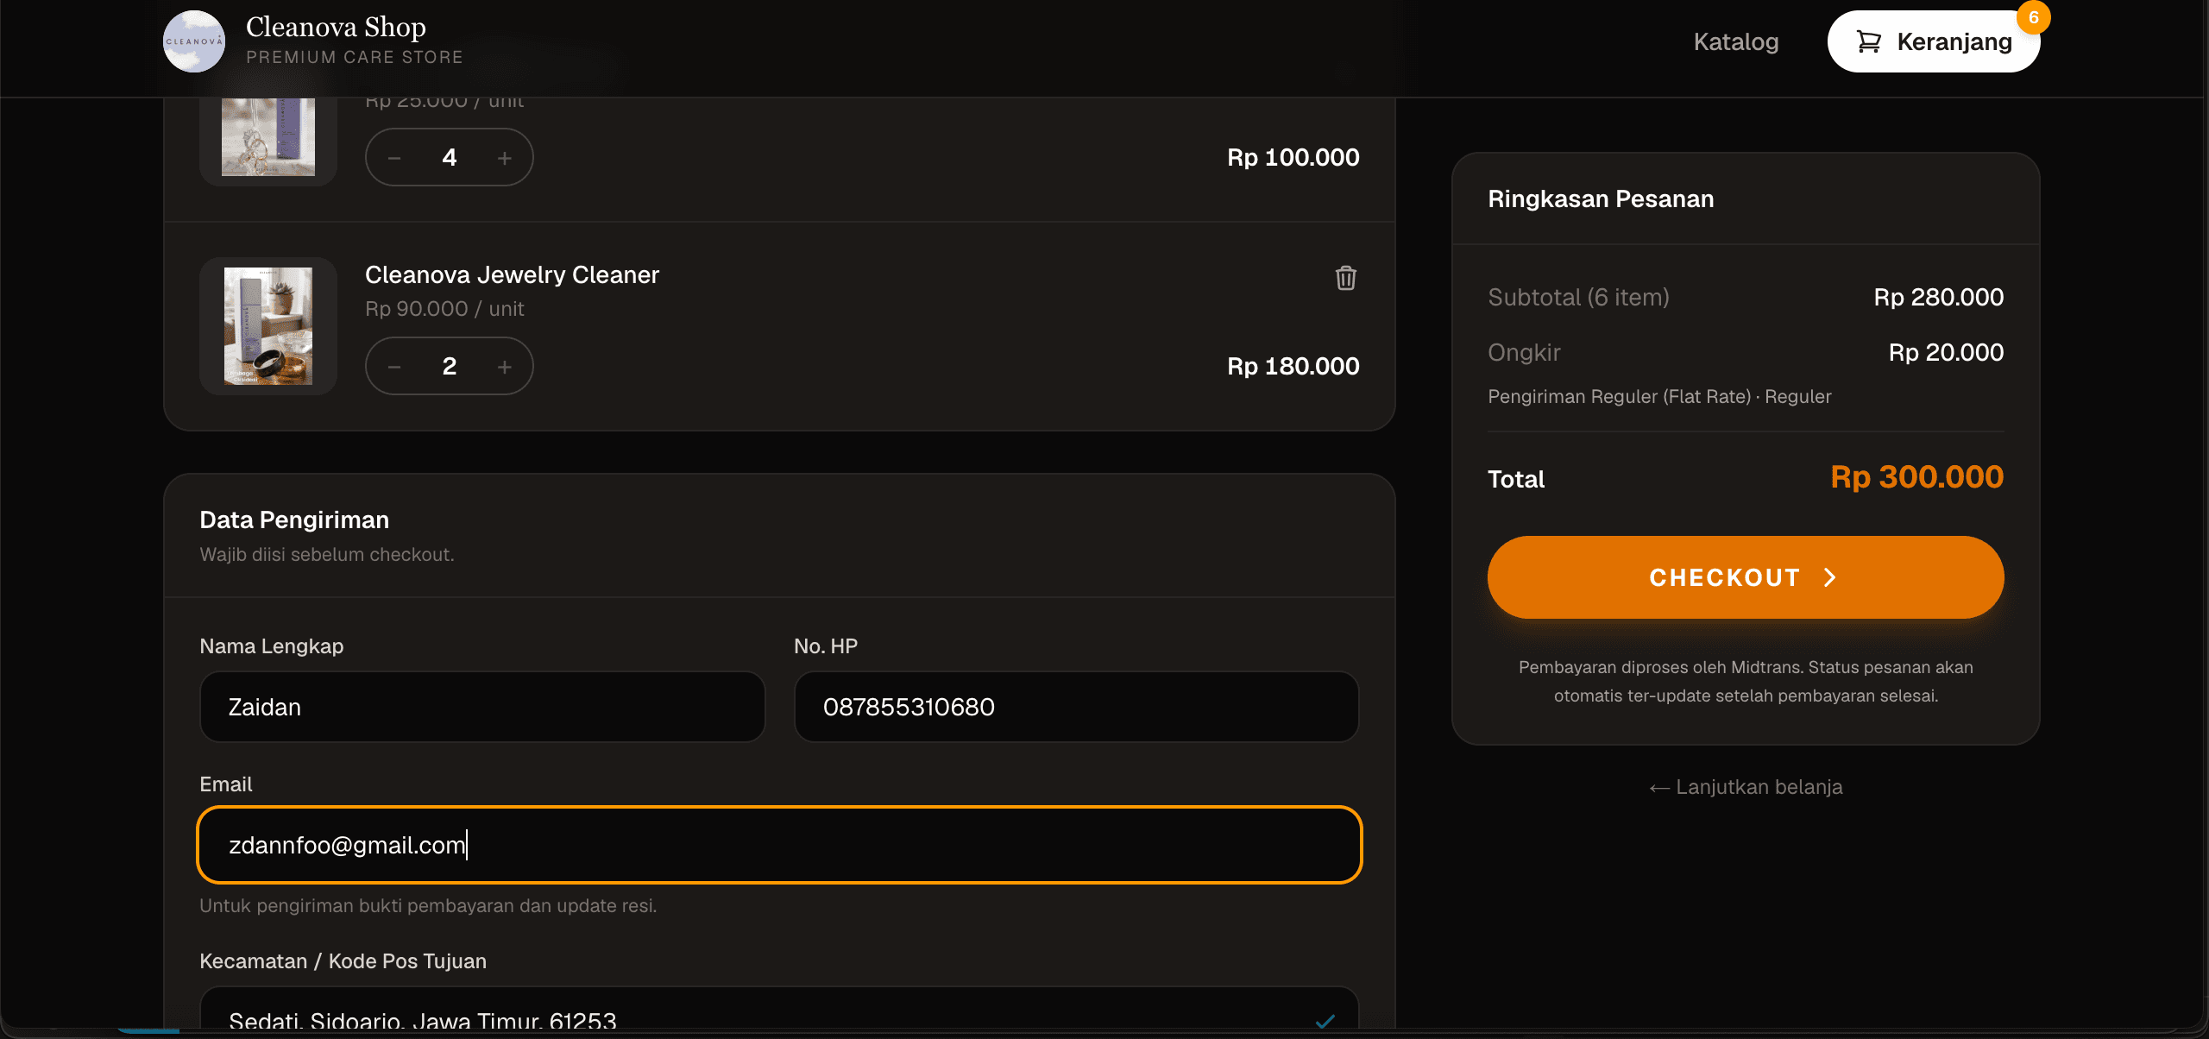Focus the Email input field

coord(779,845)
